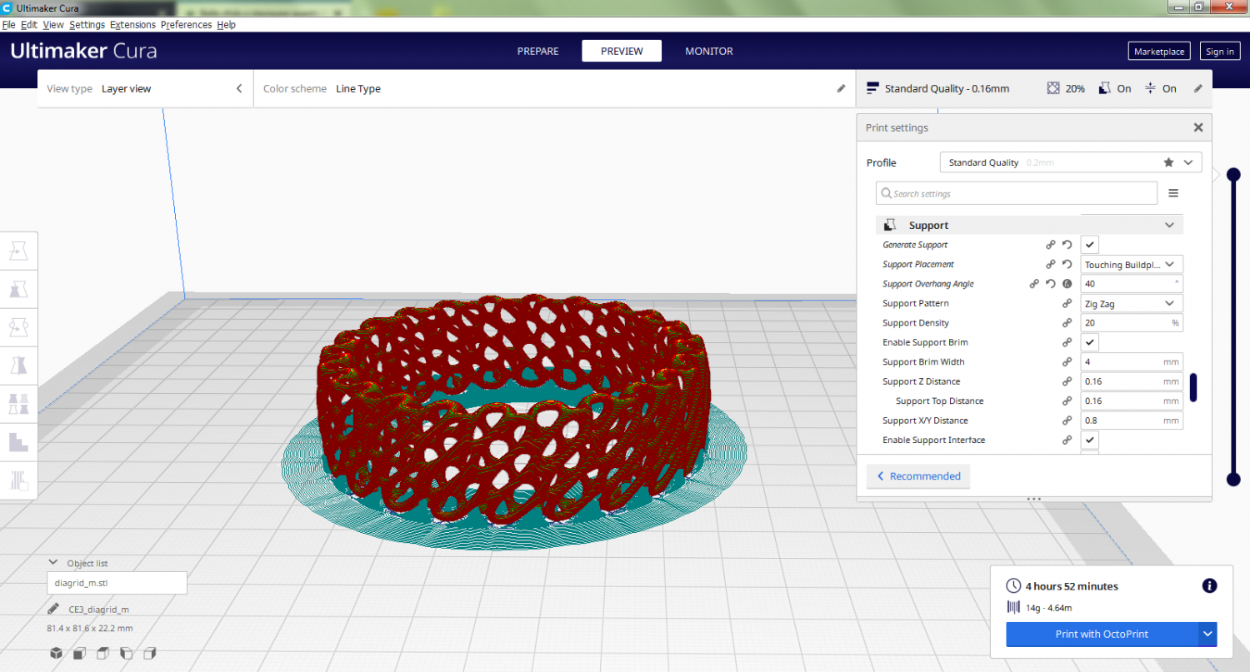Open dropdown arrow next to Print with OctoPrint

click(1207, 634)
